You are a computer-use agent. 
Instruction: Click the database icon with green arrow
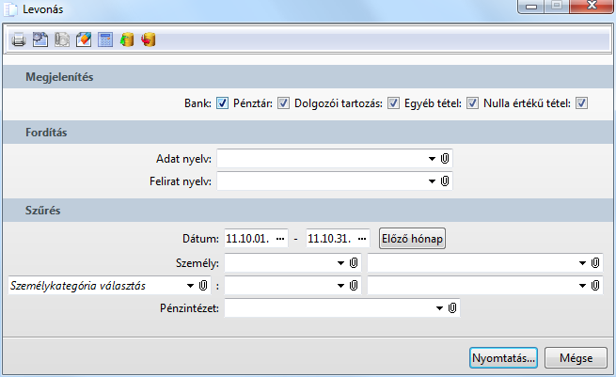coord(127,39)
